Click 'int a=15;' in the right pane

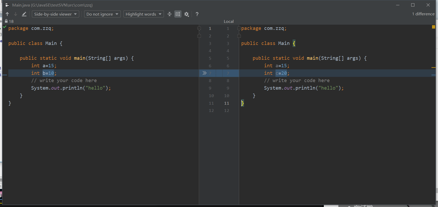point(277,65)
